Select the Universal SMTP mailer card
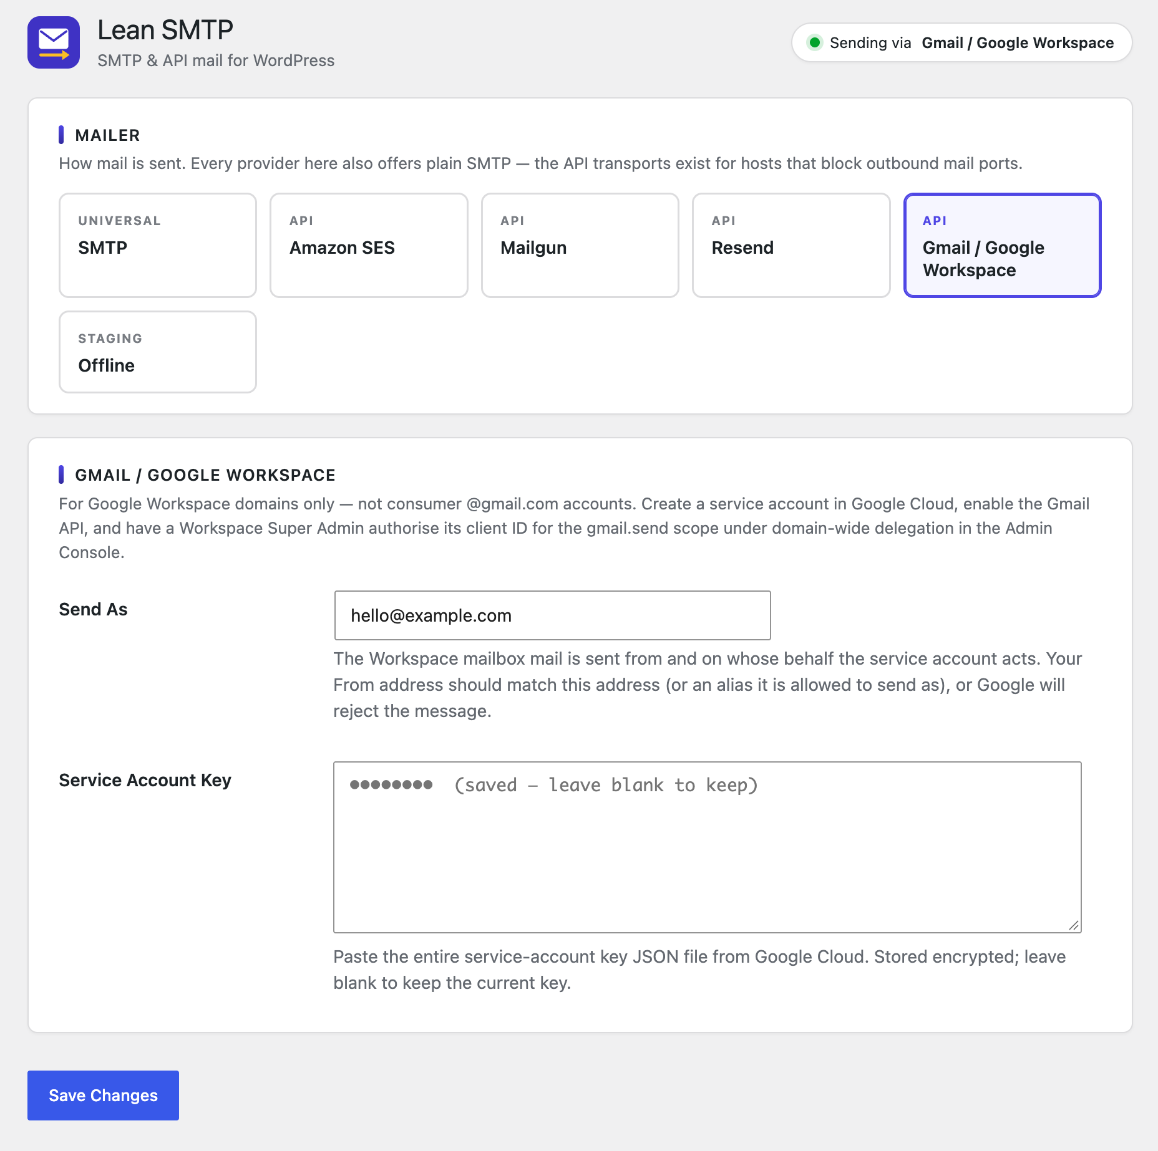1158x1151 pixels. pos(158,245)
